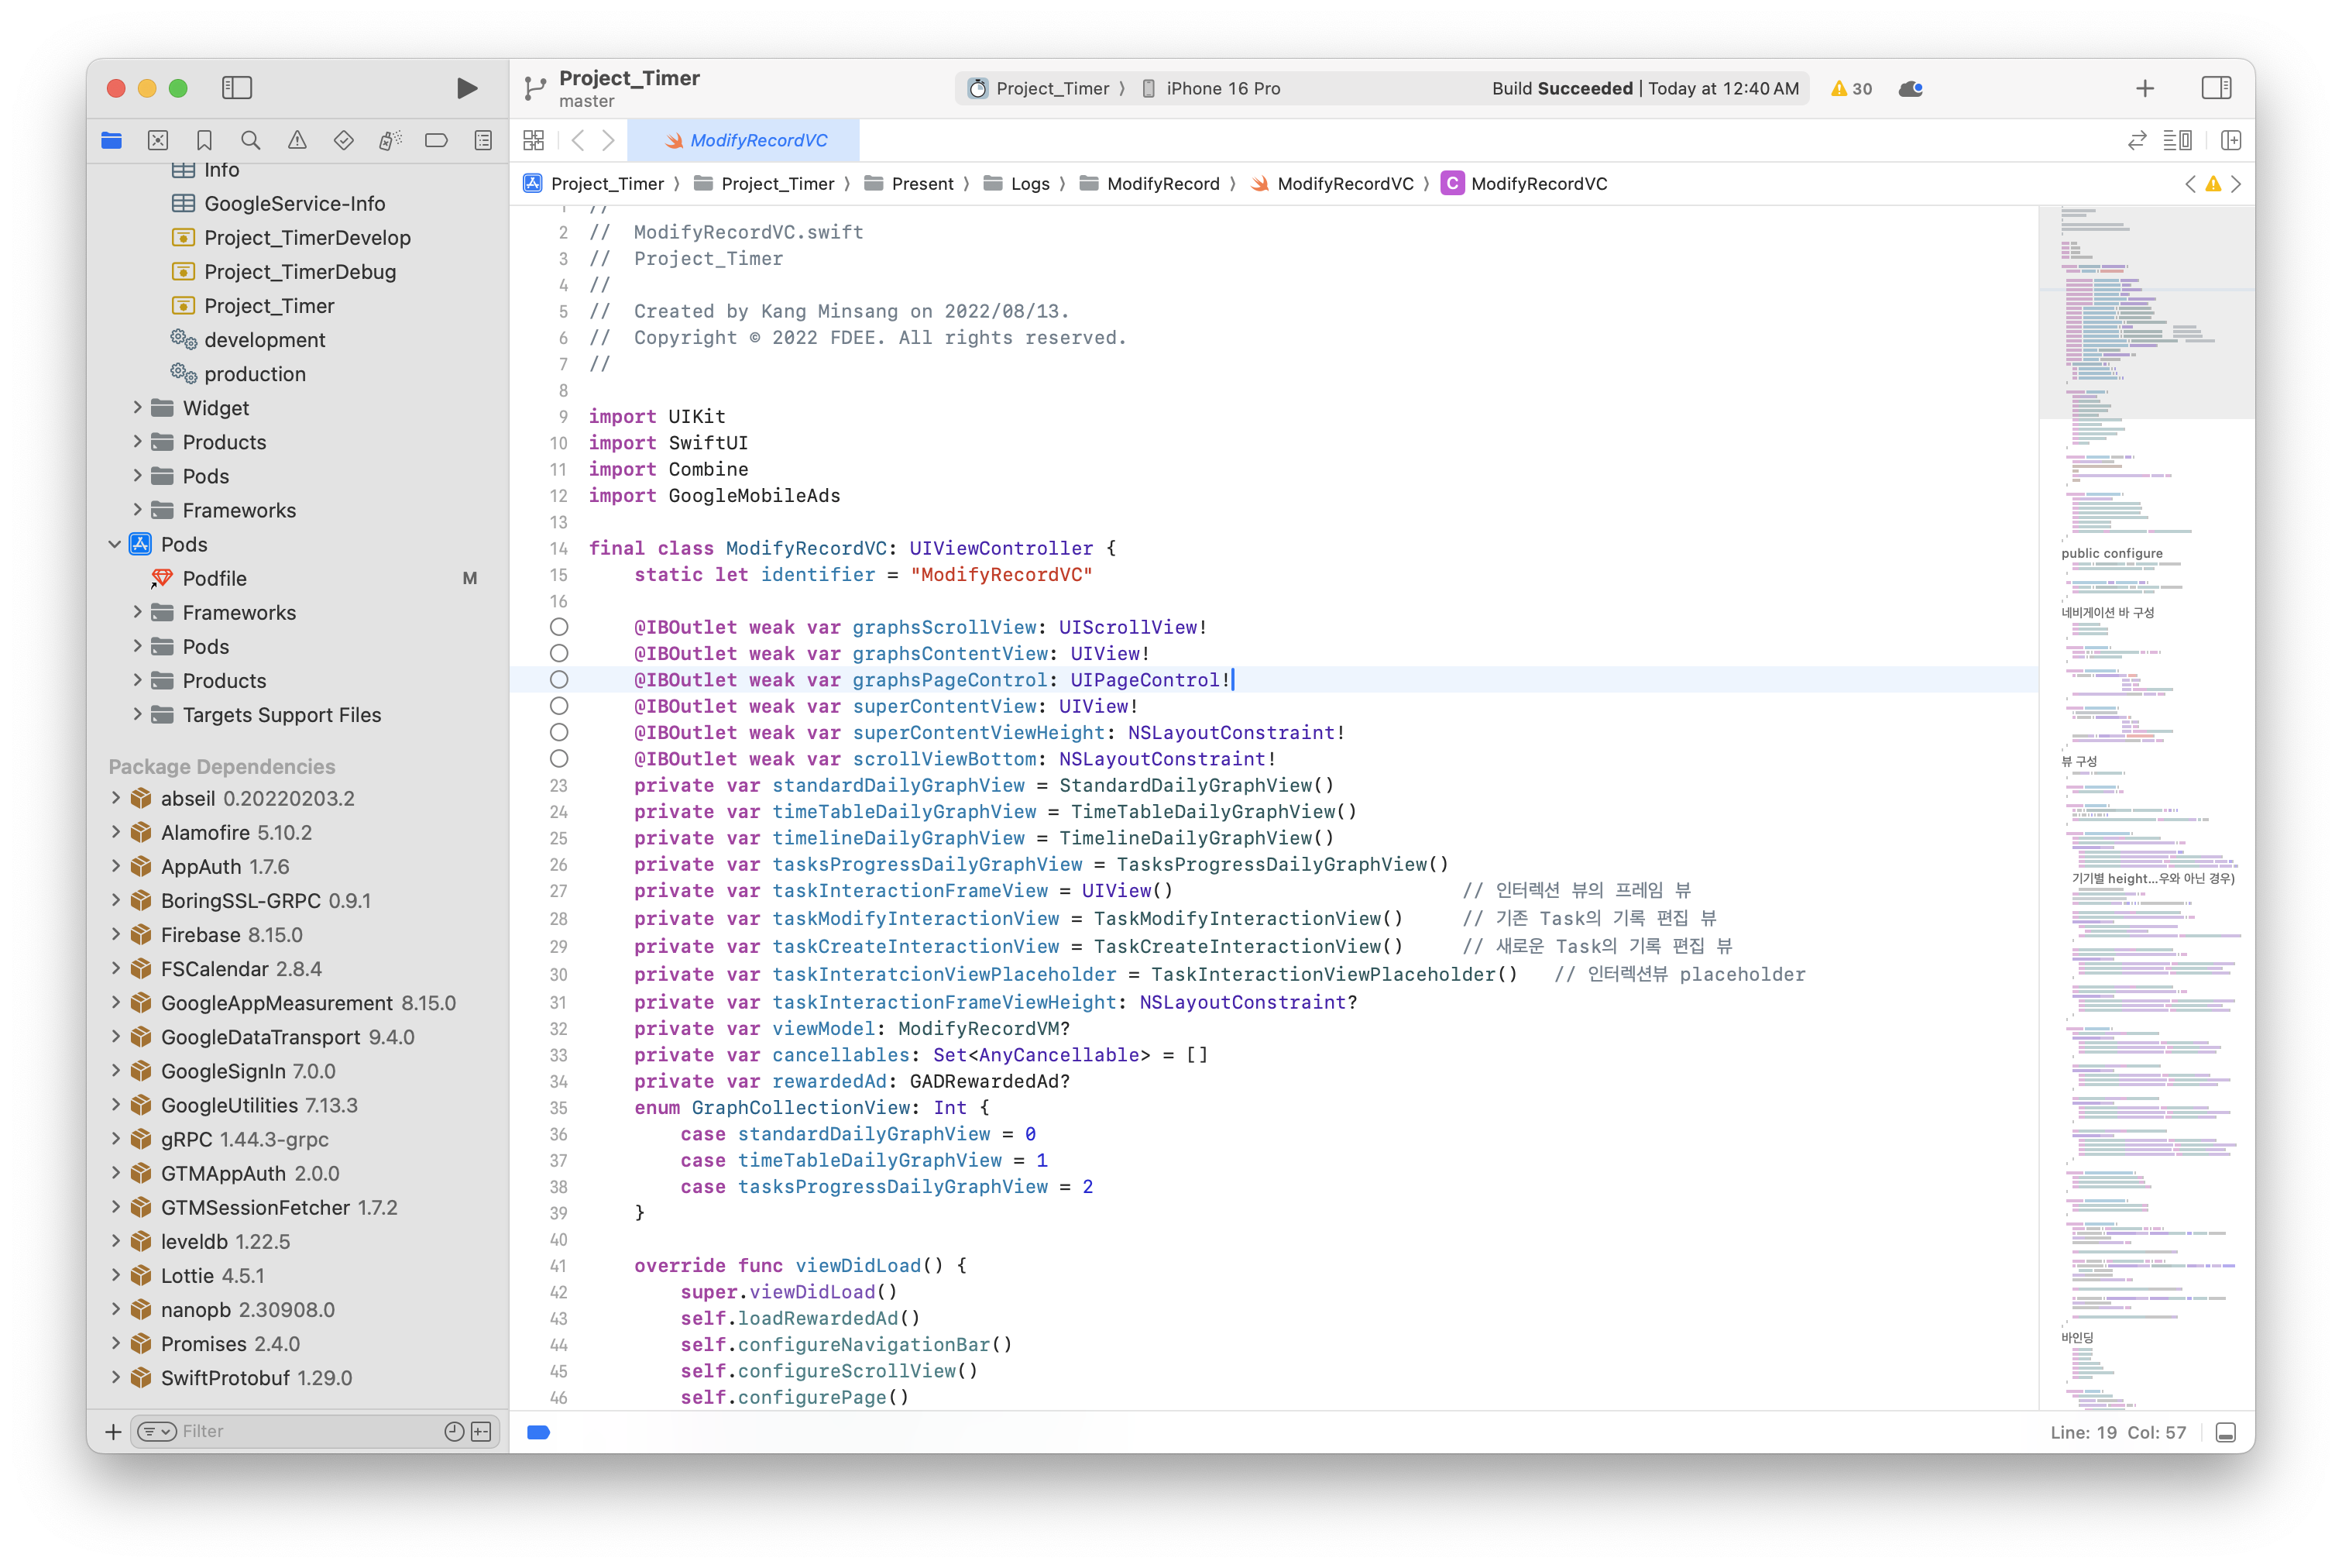Click the graphsContentView outlet connection circle

[558, 653]
